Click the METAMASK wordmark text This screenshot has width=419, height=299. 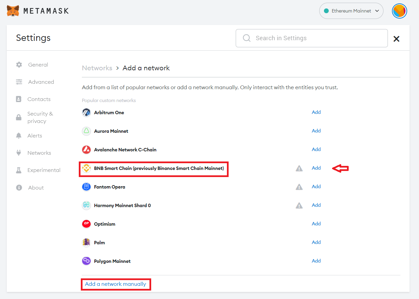[x=46, y=11]
